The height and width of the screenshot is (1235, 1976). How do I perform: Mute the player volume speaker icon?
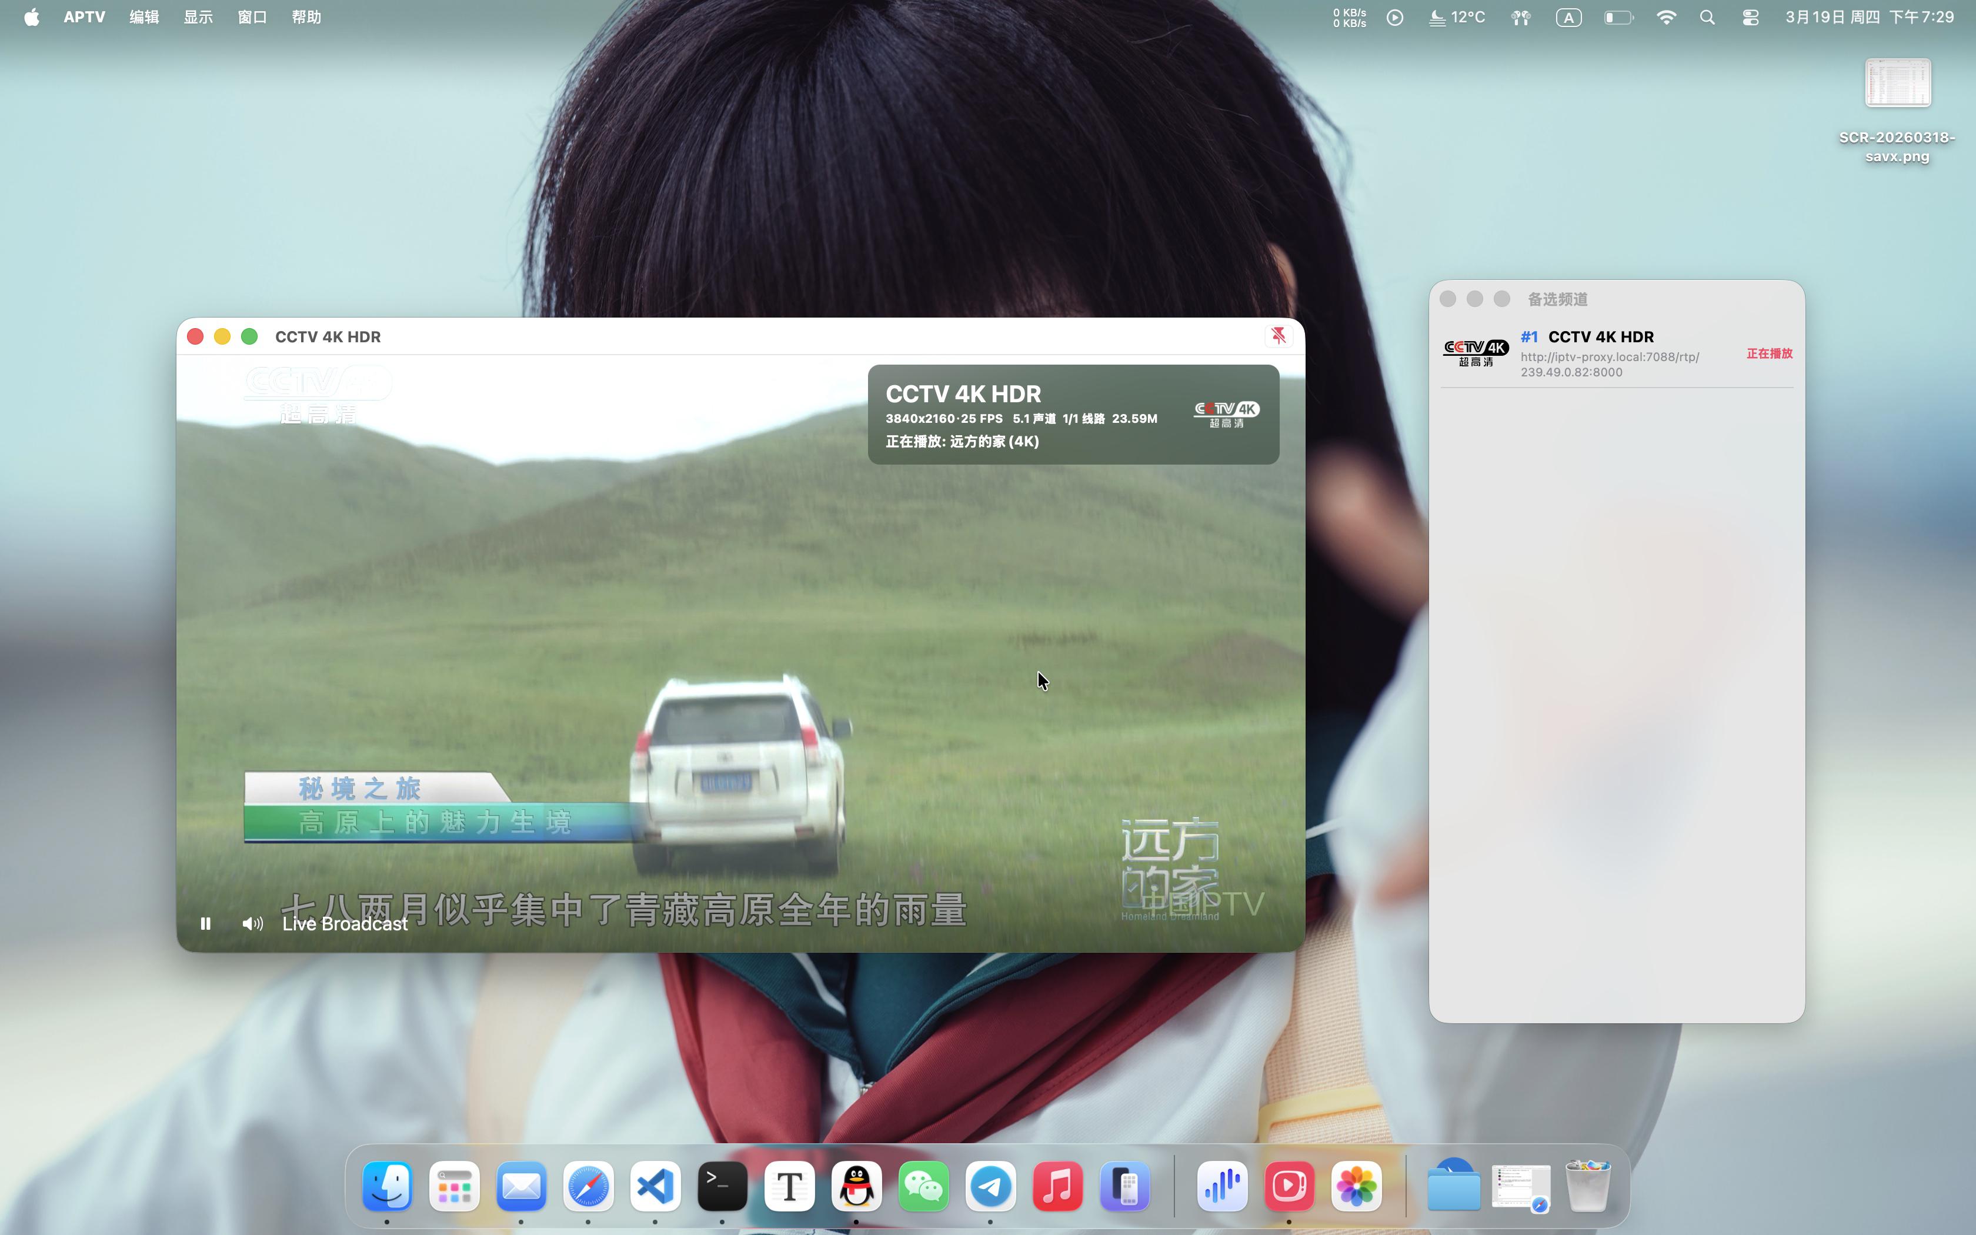(252, 924)
